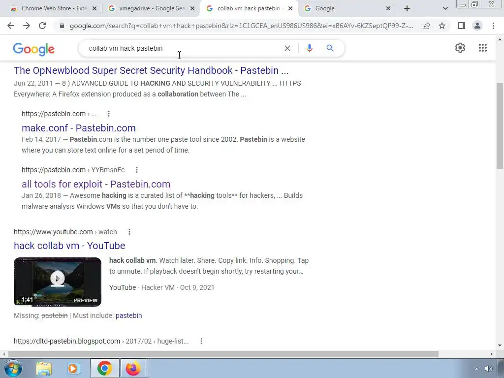Start voice search with microphone

[309, 48]
